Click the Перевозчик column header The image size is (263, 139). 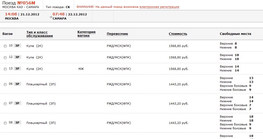(x=117, y=34)
